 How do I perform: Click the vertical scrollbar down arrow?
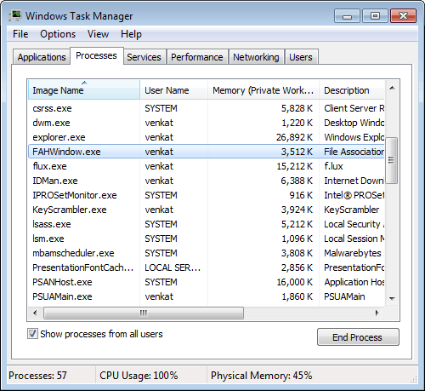(392, 298)
